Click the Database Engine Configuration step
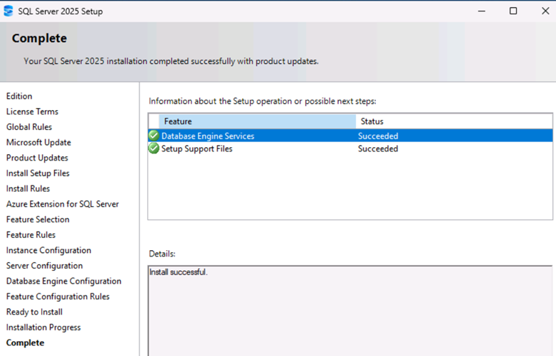This screenshot has width=556, height=356. [x=64, y=281]
